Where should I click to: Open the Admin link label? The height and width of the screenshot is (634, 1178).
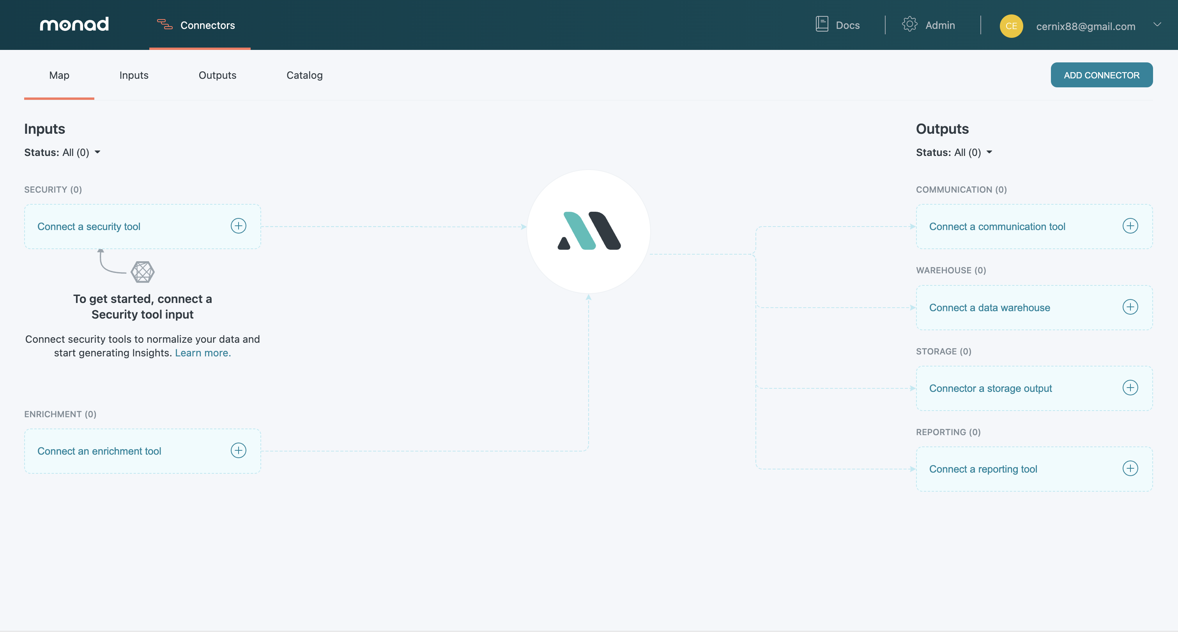[940, 25]
